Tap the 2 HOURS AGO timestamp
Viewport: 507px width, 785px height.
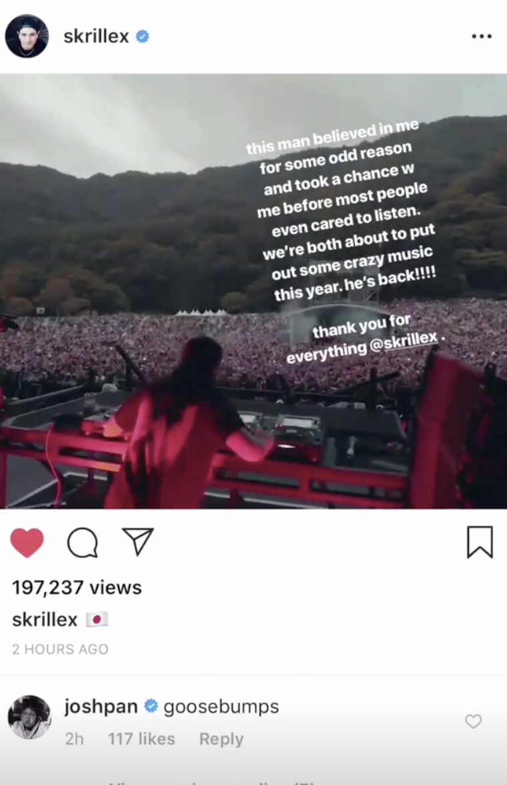60,649
